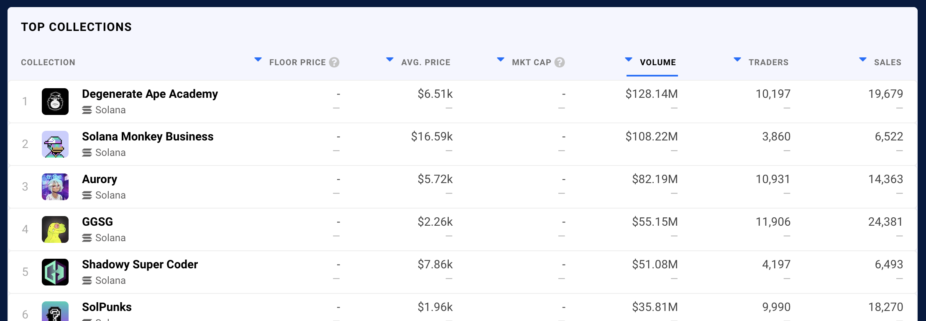Click the Shadowy Super Coder logo icon
The height and width of the screenshot is (321, 926).
pos(55,272)
